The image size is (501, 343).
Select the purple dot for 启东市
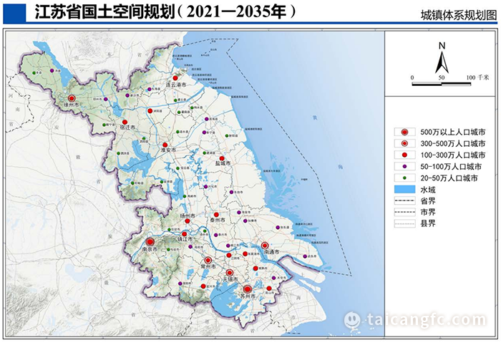[x=304, y=256]
